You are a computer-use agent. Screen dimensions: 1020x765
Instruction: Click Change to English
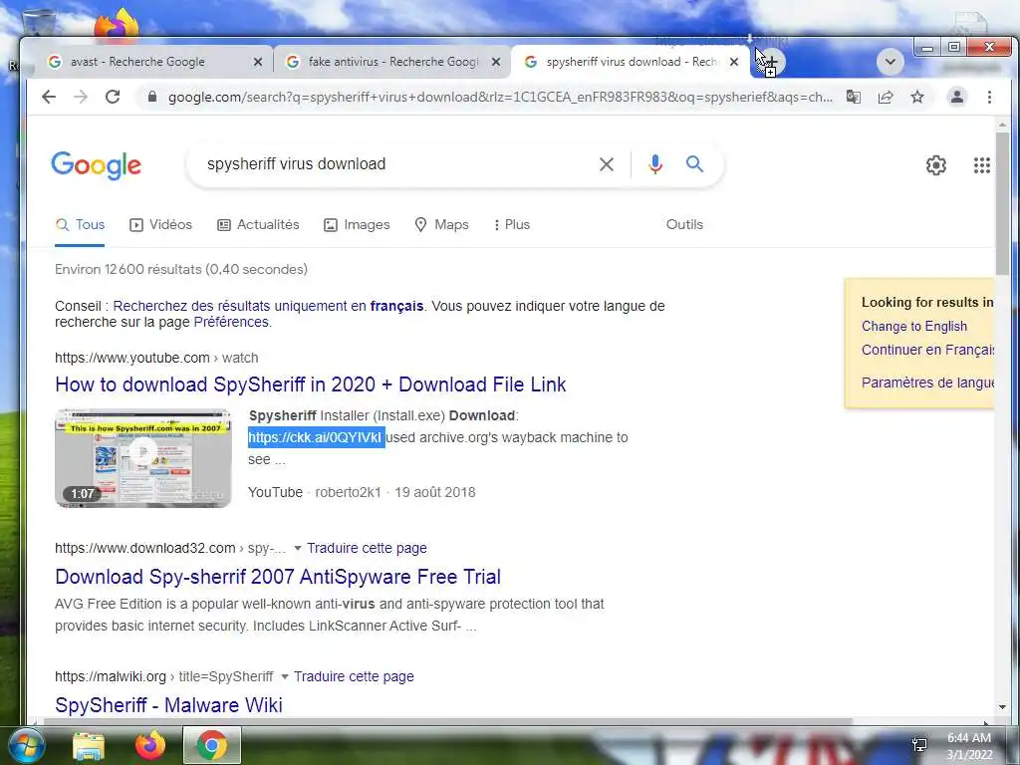click(914, 327)
